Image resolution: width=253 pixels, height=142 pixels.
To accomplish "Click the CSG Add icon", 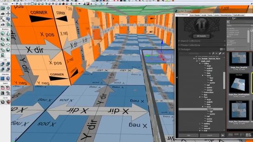I will 3,64.
